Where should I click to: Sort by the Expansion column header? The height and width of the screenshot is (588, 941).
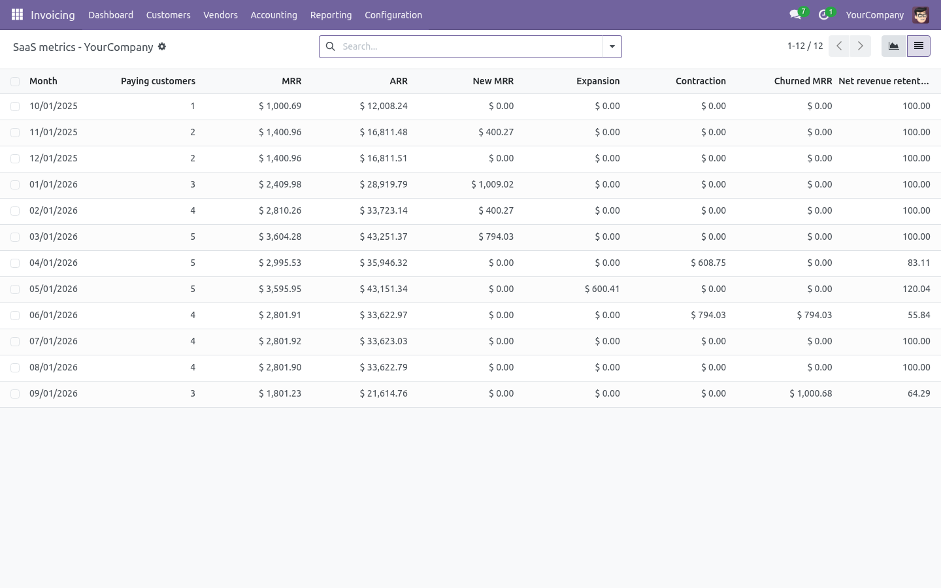[x=598, y=81]
